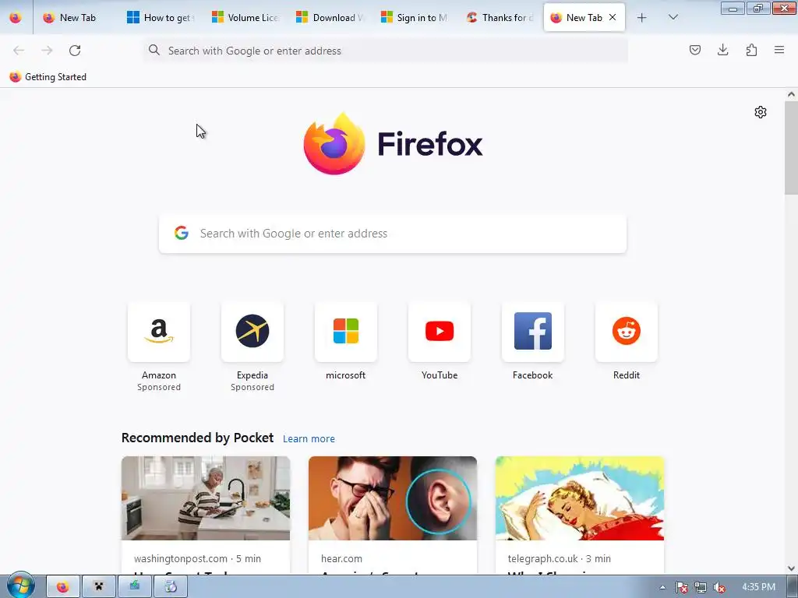Reload the current page
Image resolution: width=798 pixels, height=598 pixels.
tap(75, 51)
